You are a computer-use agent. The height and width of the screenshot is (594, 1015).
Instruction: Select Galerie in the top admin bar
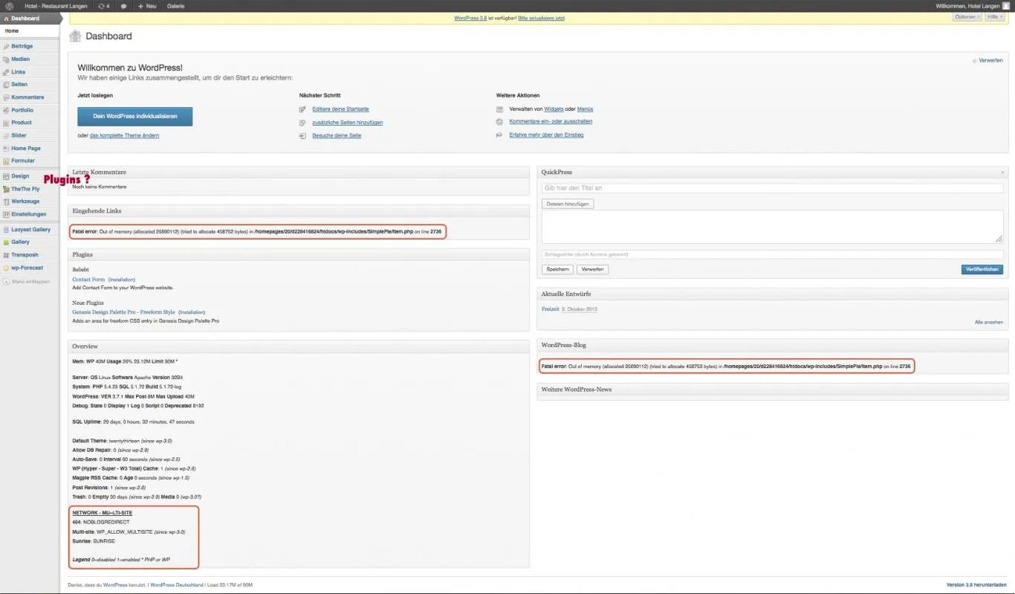tap(176, 5)
